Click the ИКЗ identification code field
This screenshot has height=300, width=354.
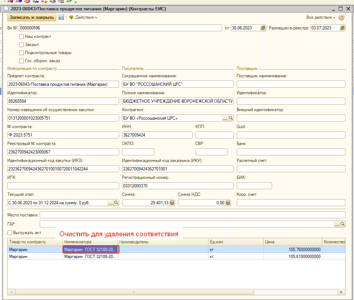pos(63,169)
